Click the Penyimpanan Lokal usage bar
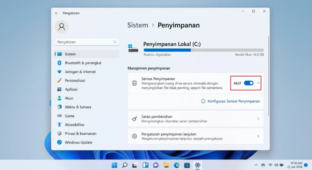Image resolution: width=312 pixels, height=170 pixels. tap(204, 50)
